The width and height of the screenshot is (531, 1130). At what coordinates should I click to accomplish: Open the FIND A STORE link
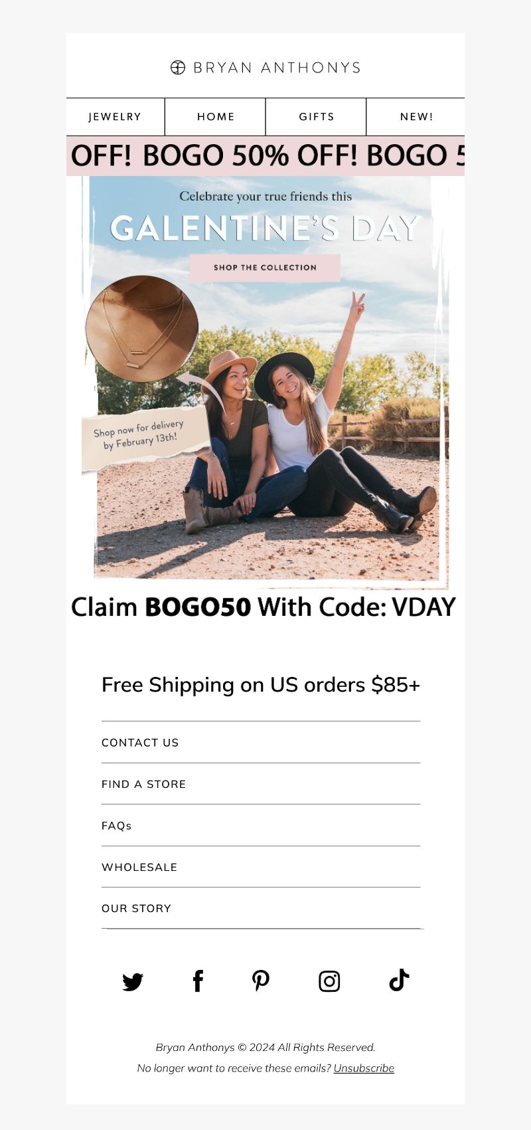[144, 784]
